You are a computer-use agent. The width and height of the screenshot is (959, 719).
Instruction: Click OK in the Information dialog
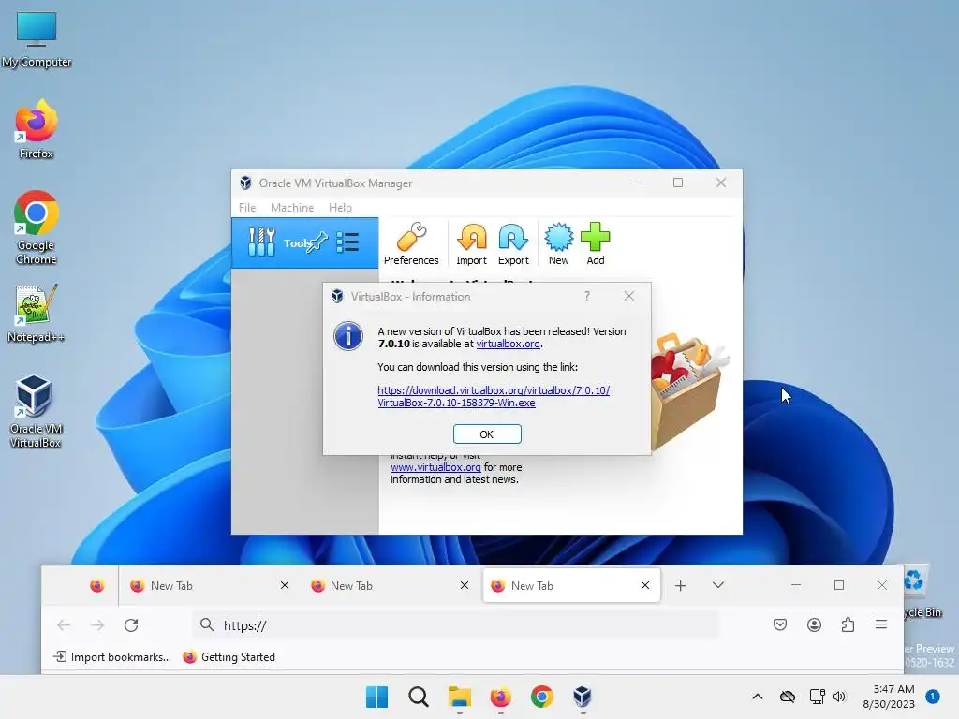tap(487, 434)
